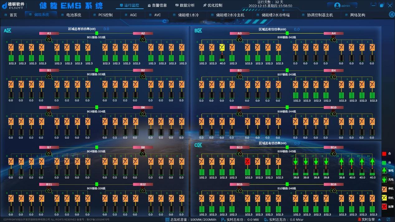The image size is (395, 222).
Task: Click the red 合 legend swatch
Action: point(384,154)
